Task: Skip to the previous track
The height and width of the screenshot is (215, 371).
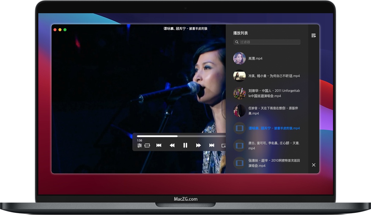Action: pyautogui.click(x=159, y=145)
